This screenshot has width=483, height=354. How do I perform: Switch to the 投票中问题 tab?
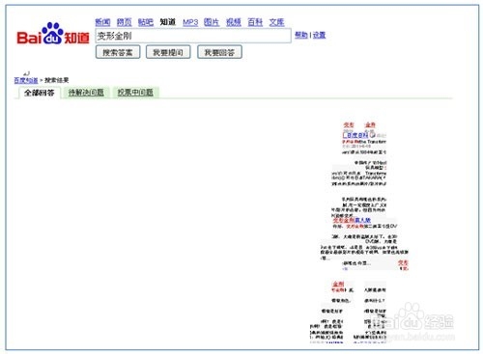(x=135, y=93)
